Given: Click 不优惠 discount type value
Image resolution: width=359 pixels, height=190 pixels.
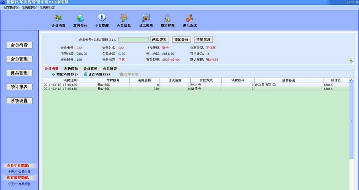Looking at the screenshot, I should pos(211,48).
